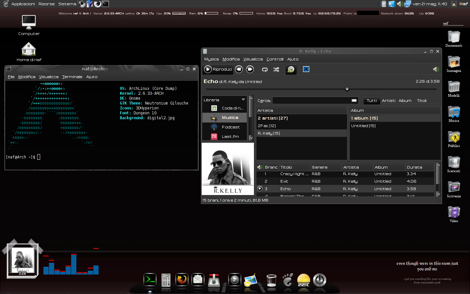This screenshot has height=294, width=470.
Task: Select Last.fm source in sidebar
Action: tap(225, 137)
